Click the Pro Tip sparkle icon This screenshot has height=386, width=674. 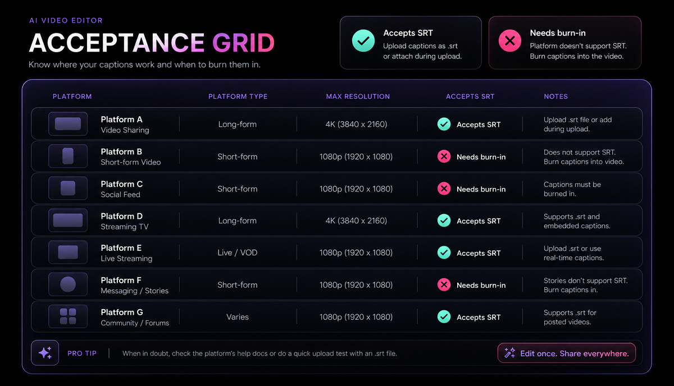pyautogui.click(x=45, y=353)
